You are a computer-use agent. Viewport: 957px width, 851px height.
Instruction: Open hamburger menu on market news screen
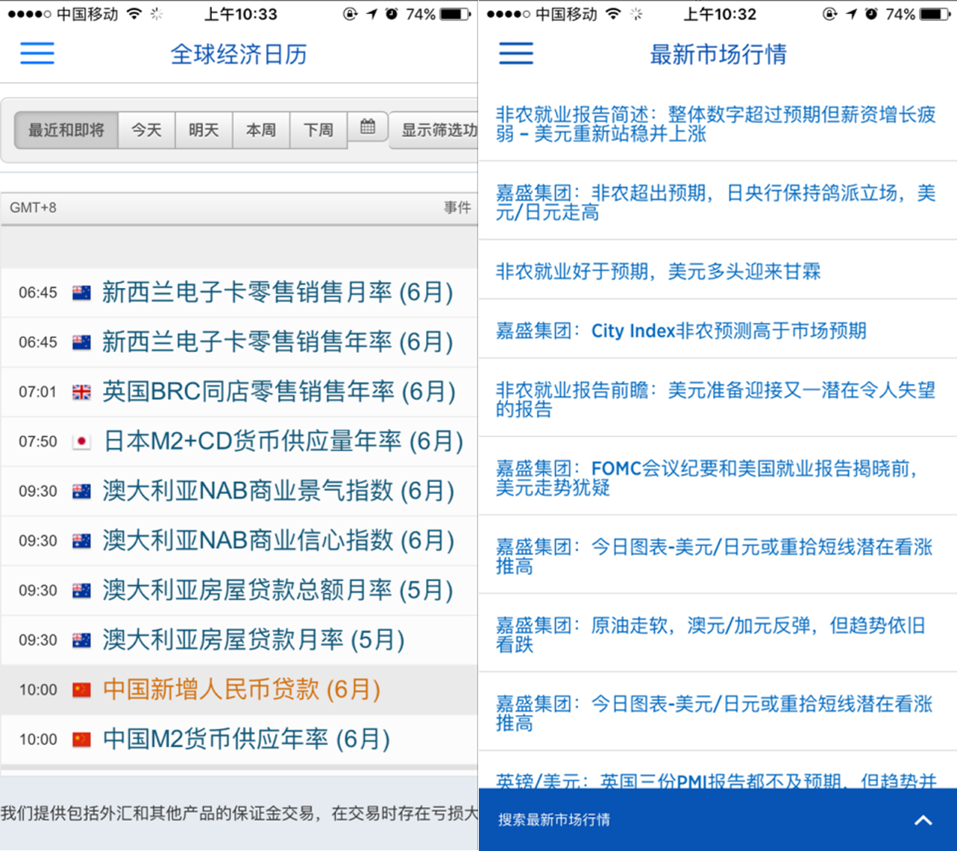pos(516,53)
